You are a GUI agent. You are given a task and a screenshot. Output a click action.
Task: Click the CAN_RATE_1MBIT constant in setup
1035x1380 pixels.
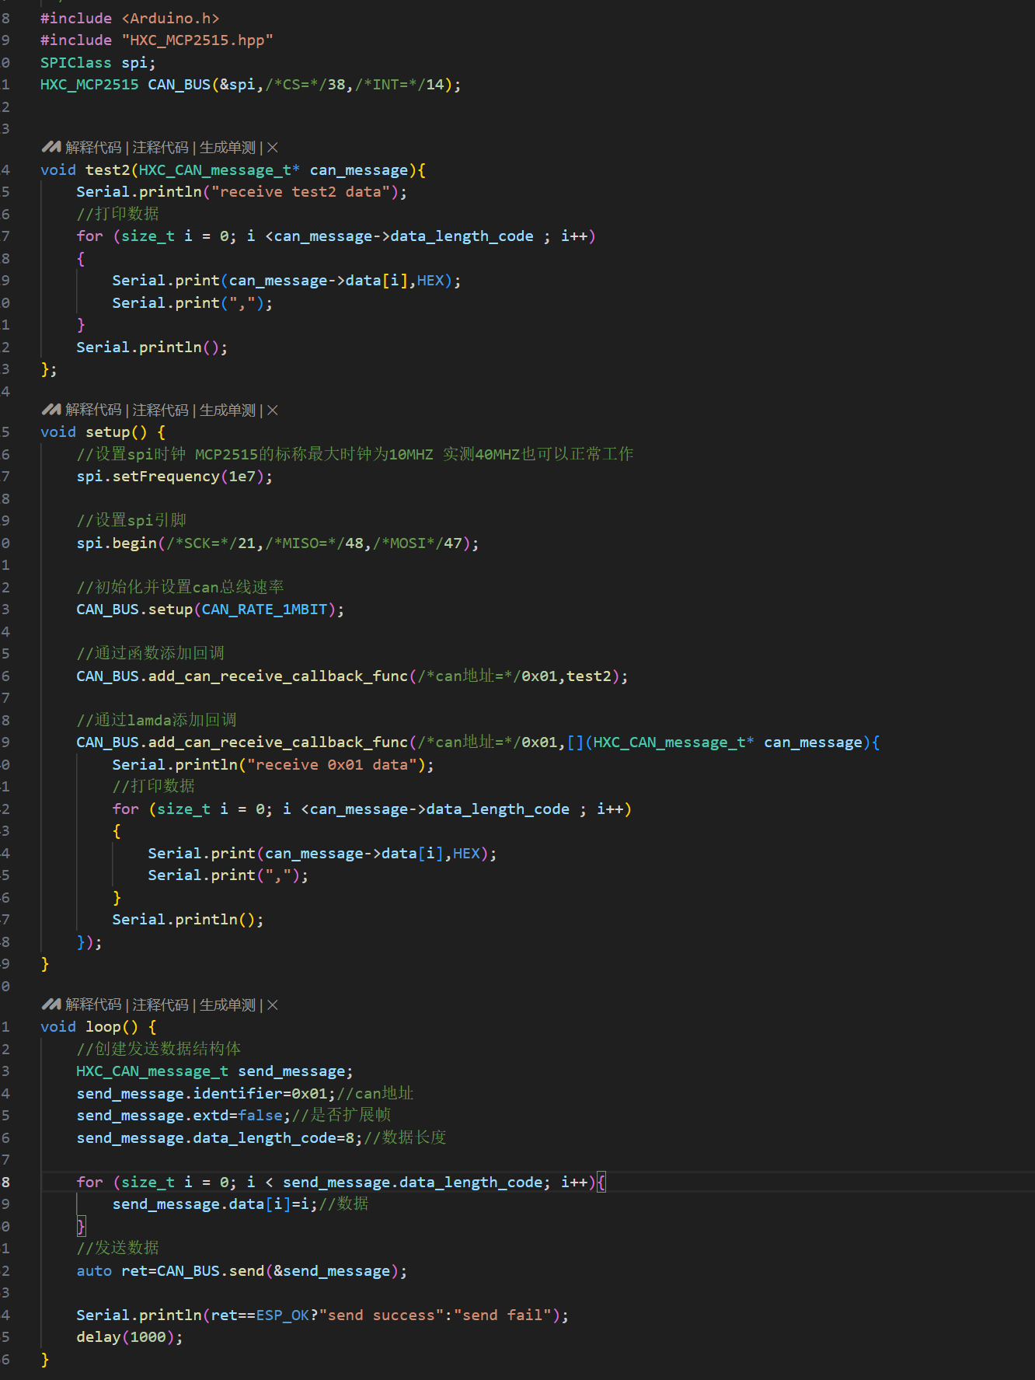pyautogui.click(x=264, y=610)
